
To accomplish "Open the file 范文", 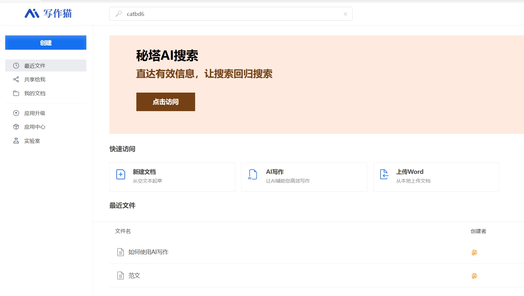I will (x=134, y=276).
